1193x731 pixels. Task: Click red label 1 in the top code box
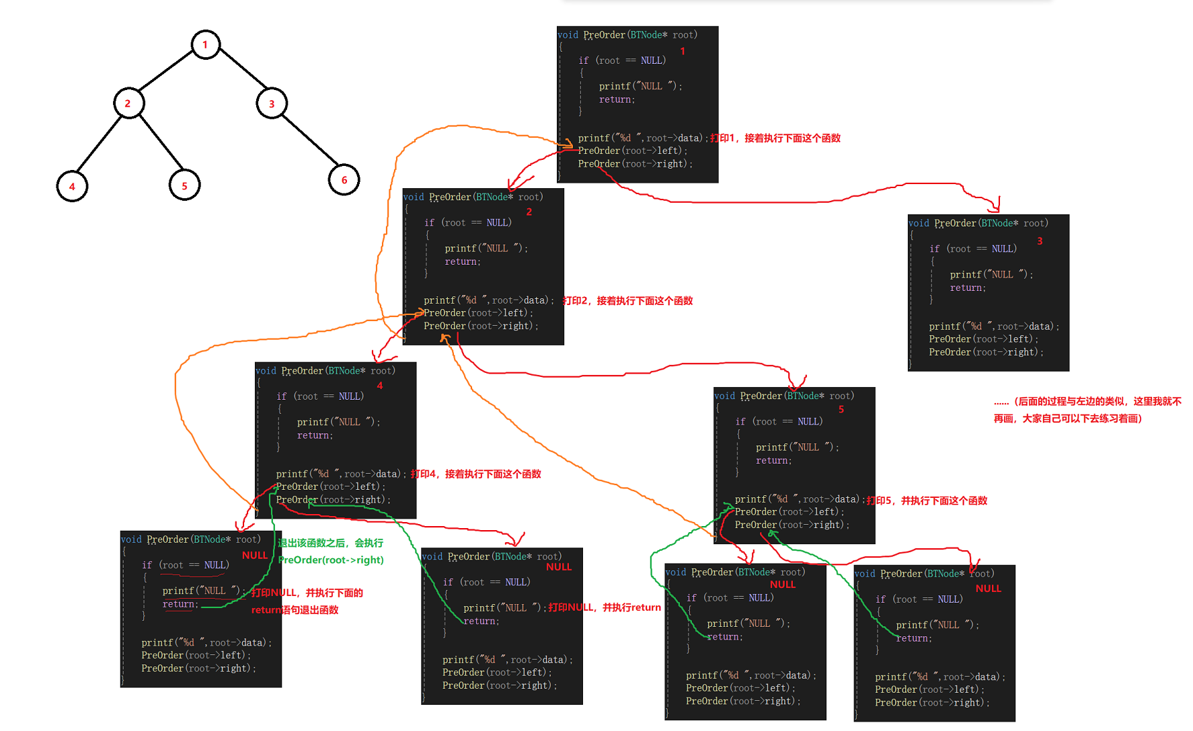[683, 51]
